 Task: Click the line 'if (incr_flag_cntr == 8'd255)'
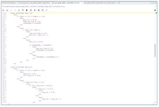[x=41, y=86]
